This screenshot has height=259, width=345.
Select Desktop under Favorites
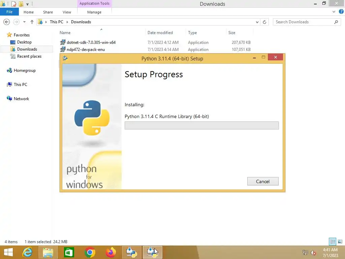(24, 42)
